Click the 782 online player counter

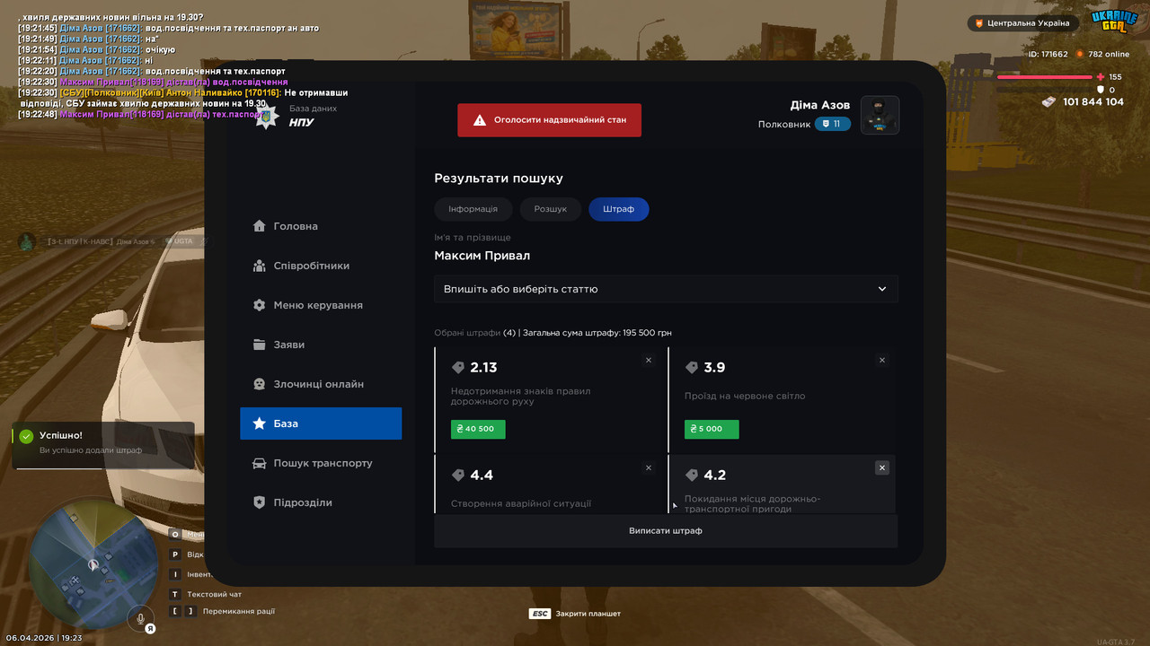coord(1102,54)
